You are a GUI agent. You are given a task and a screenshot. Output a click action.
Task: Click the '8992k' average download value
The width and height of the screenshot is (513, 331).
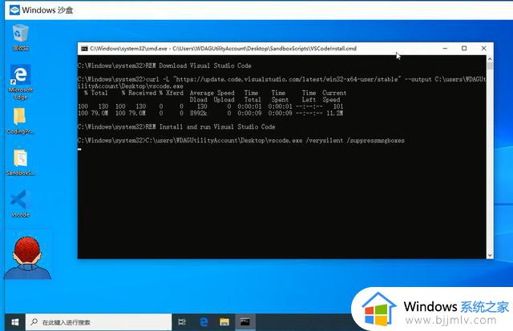point(198,113)
